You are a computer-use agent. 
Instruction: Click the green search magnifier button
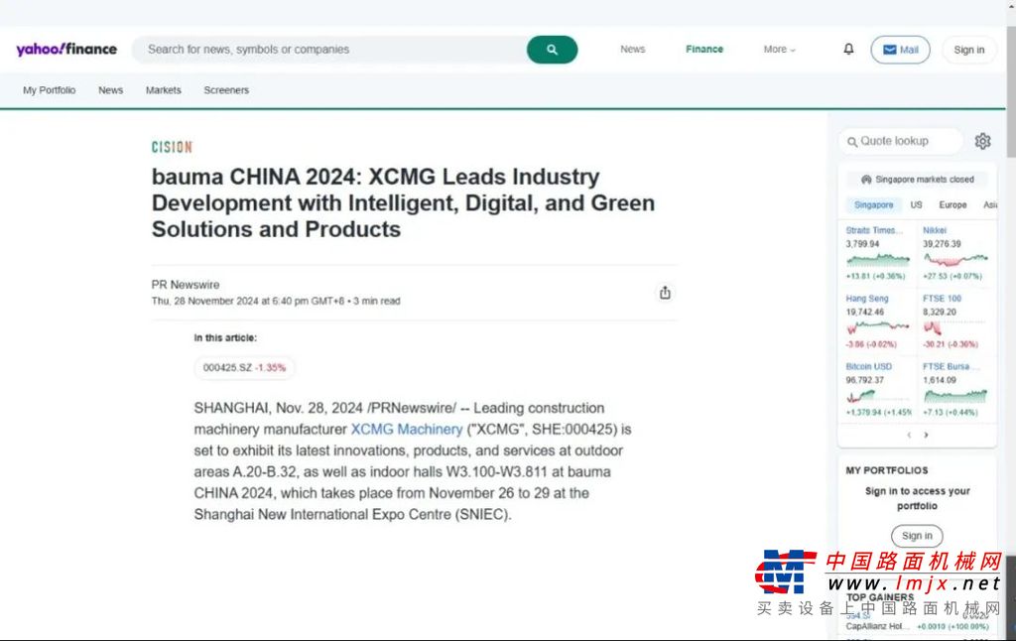pyautogui.click(x=552, y=50)
